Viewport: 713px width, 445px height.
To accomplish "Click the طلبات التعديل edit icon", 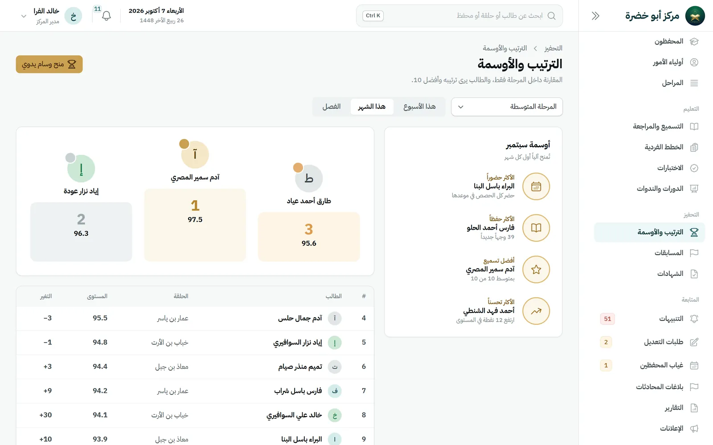I will 694,342.
